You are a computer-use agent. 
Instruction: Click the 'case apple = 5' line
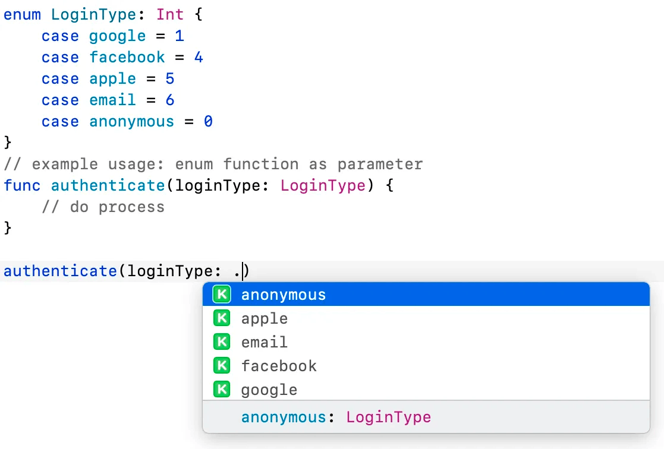pos(108,79)
